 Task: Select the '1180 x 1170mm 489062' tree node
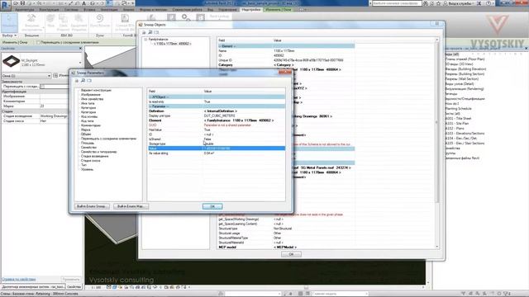[x=173, y=44]
